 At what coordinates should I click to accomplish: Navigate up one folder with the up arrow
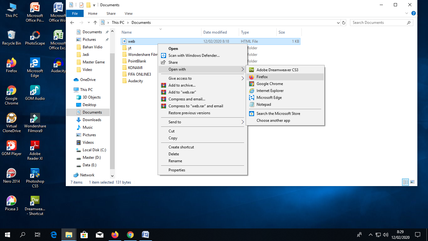coord(95,22)
